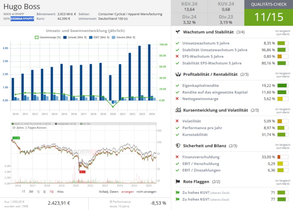Click checkmark next to Stabilität EPS-Wachstum 5 Jahre
The image size is (293, 210).
click(x=177, y=63)
